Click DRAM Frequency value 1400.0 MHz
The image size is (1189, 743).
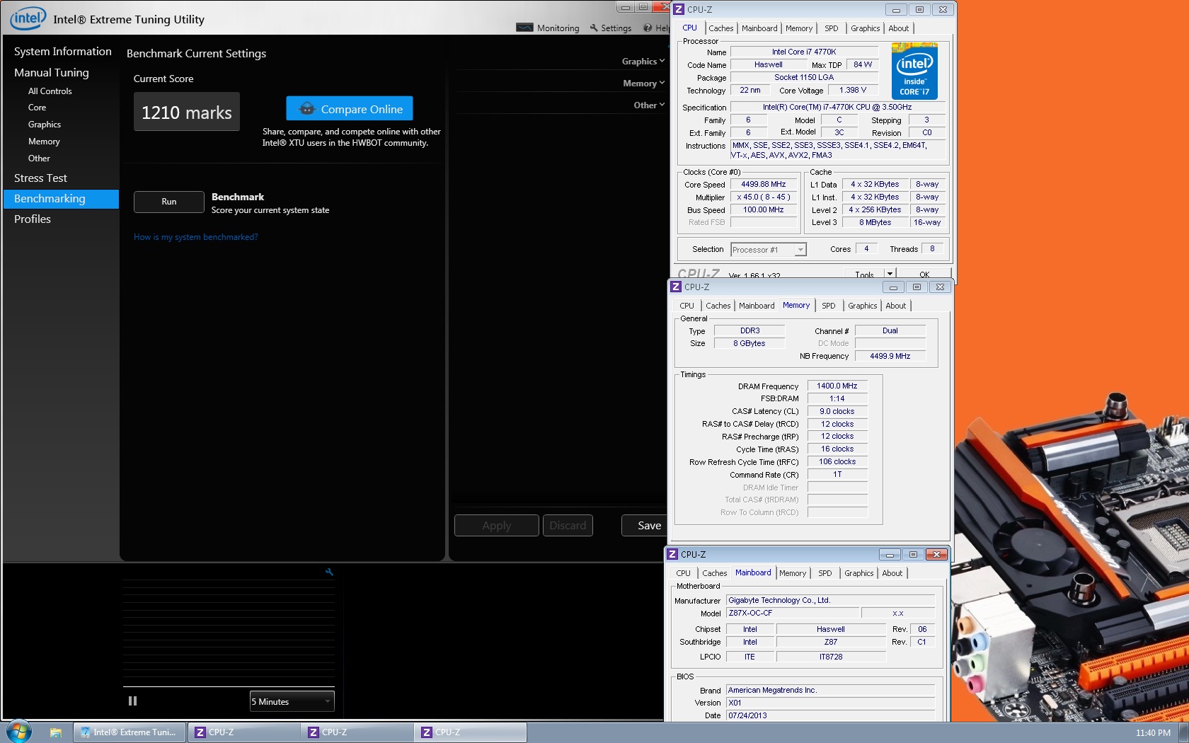click(x=837, y=386)
